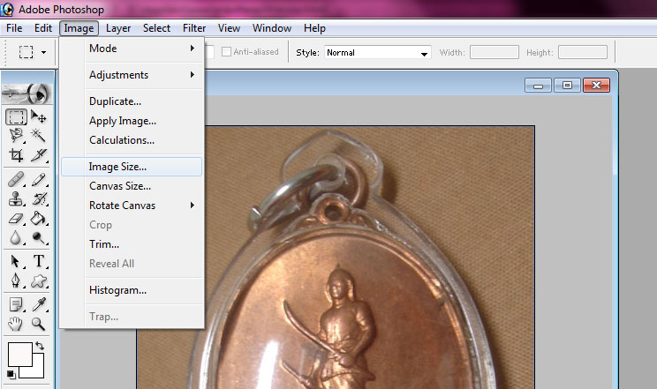Click the Adobe Online feather icon
Screen dimensions: 657x389
(x=27, y=93)
